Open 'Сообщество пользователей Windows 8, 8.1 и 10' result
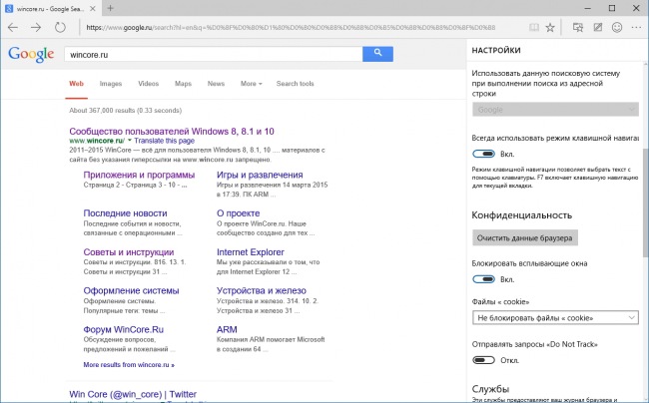The height and width of the screenshot is (403, 649). click(172, 131)
